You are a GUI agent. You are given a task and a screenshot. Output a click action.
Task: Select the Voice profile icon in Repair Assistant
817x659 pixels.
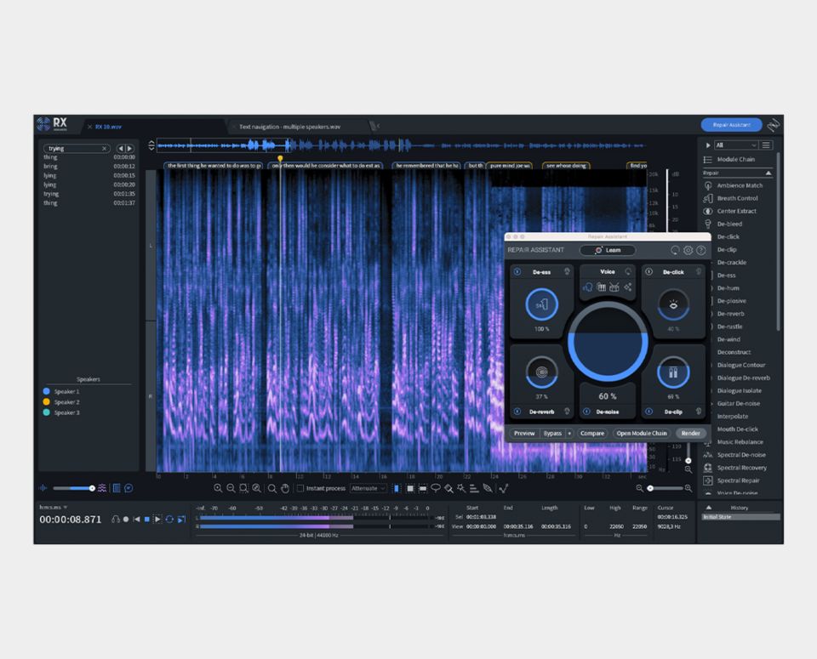(588, 287)
